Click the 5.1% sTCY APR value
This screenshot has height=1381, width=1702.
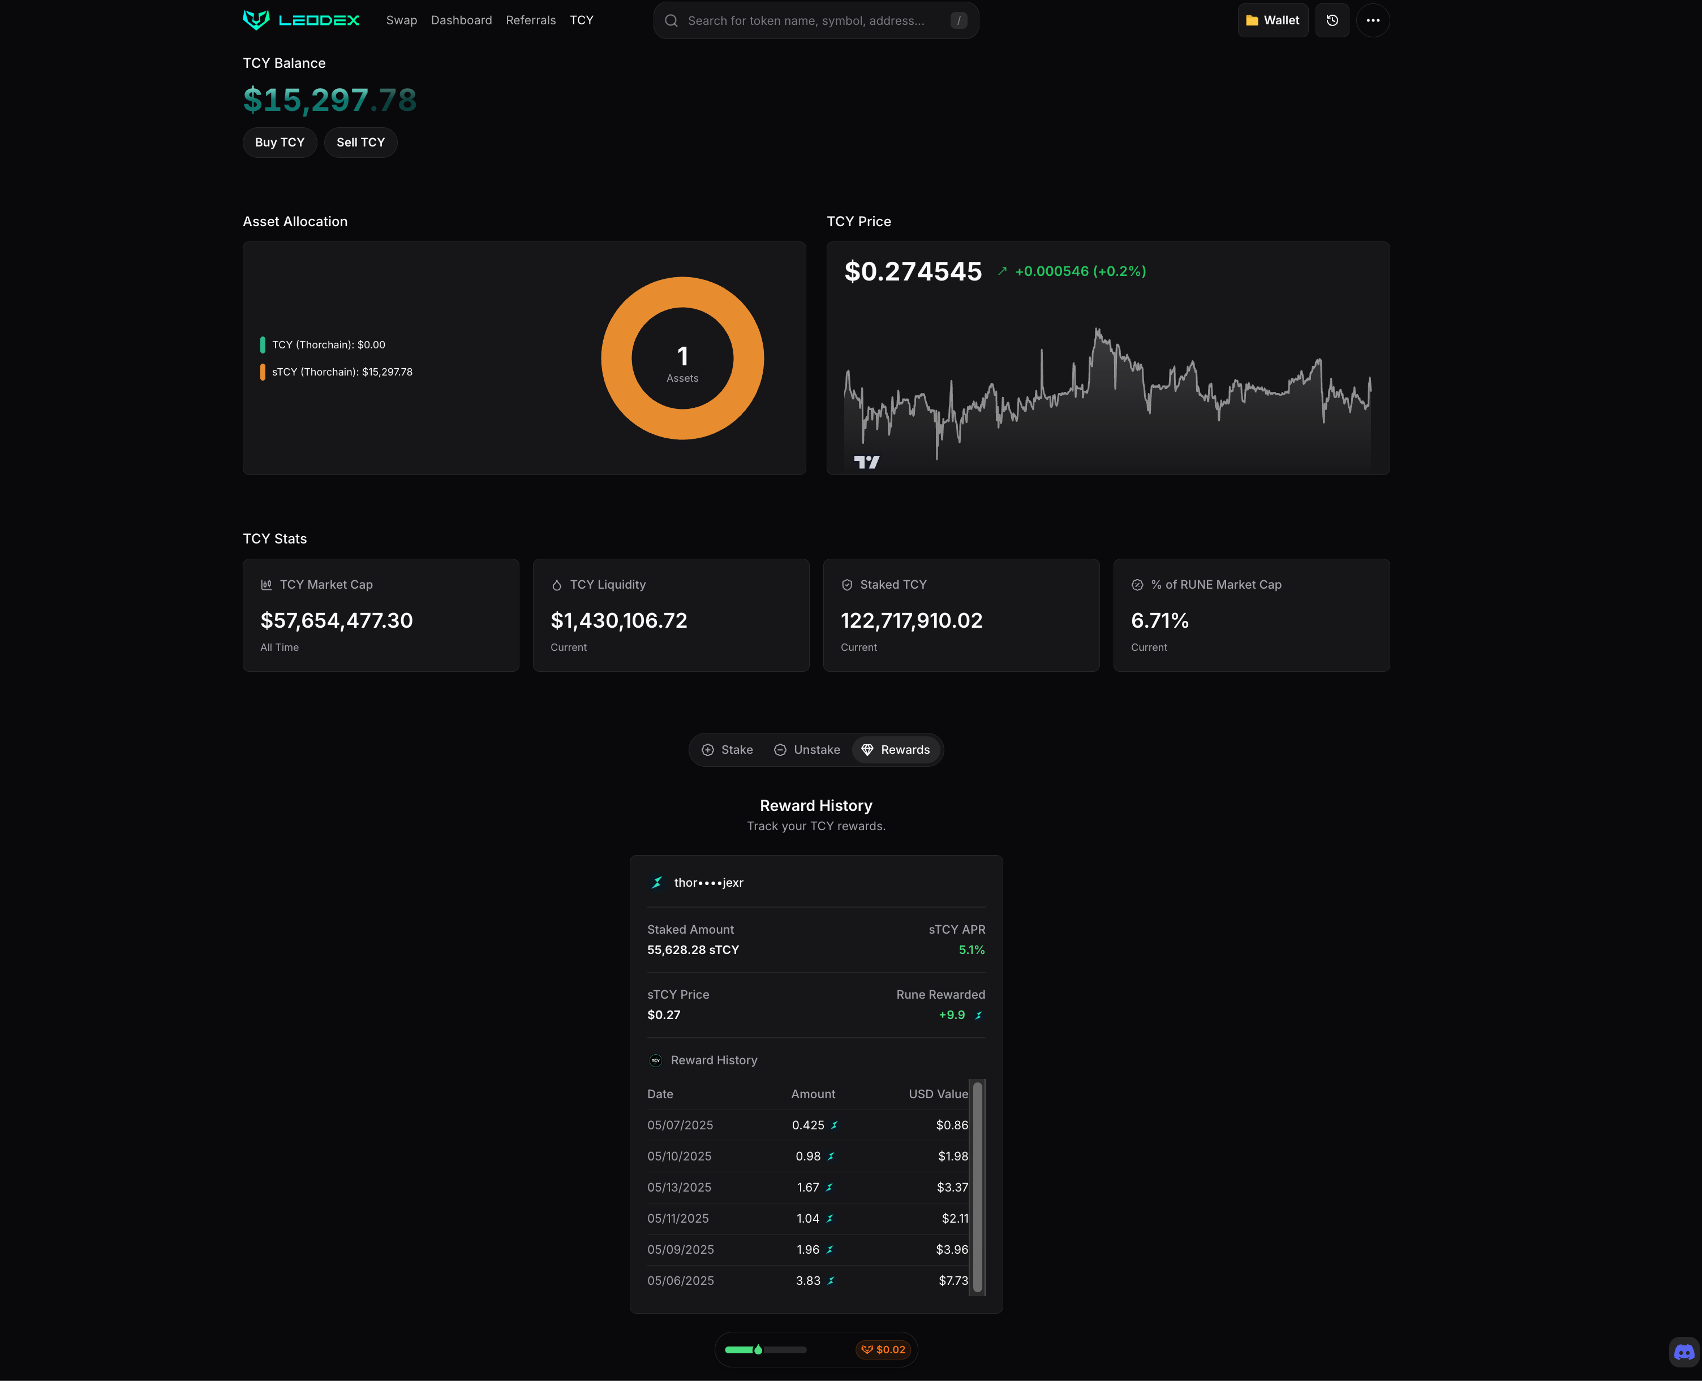pyautogui.click(x=971, y=950)
